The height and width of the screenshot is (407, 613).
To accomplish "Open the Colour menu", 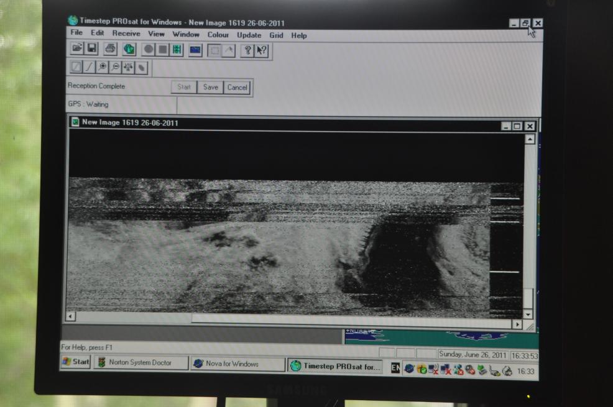I will [218, 35].
